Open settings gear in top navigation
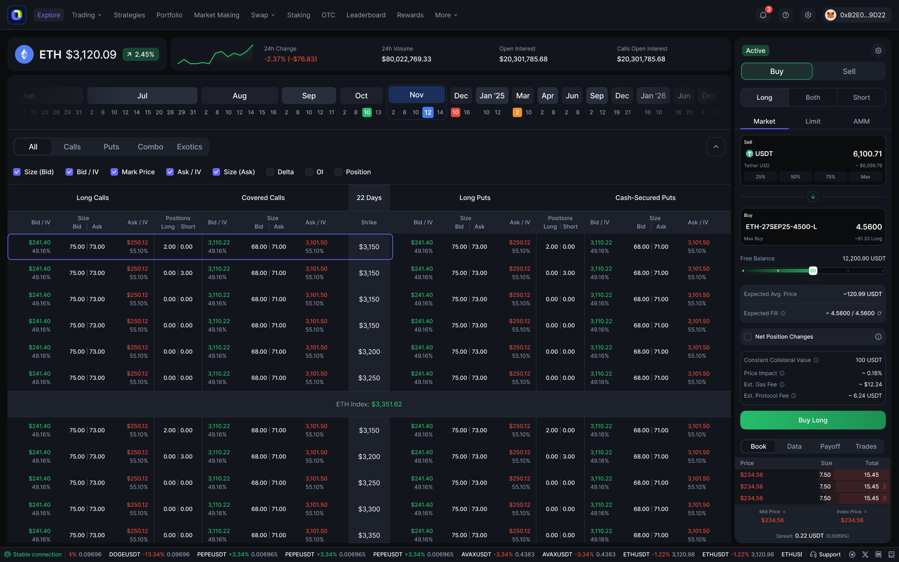Screen dimensions: 899x562 point(808,15)
